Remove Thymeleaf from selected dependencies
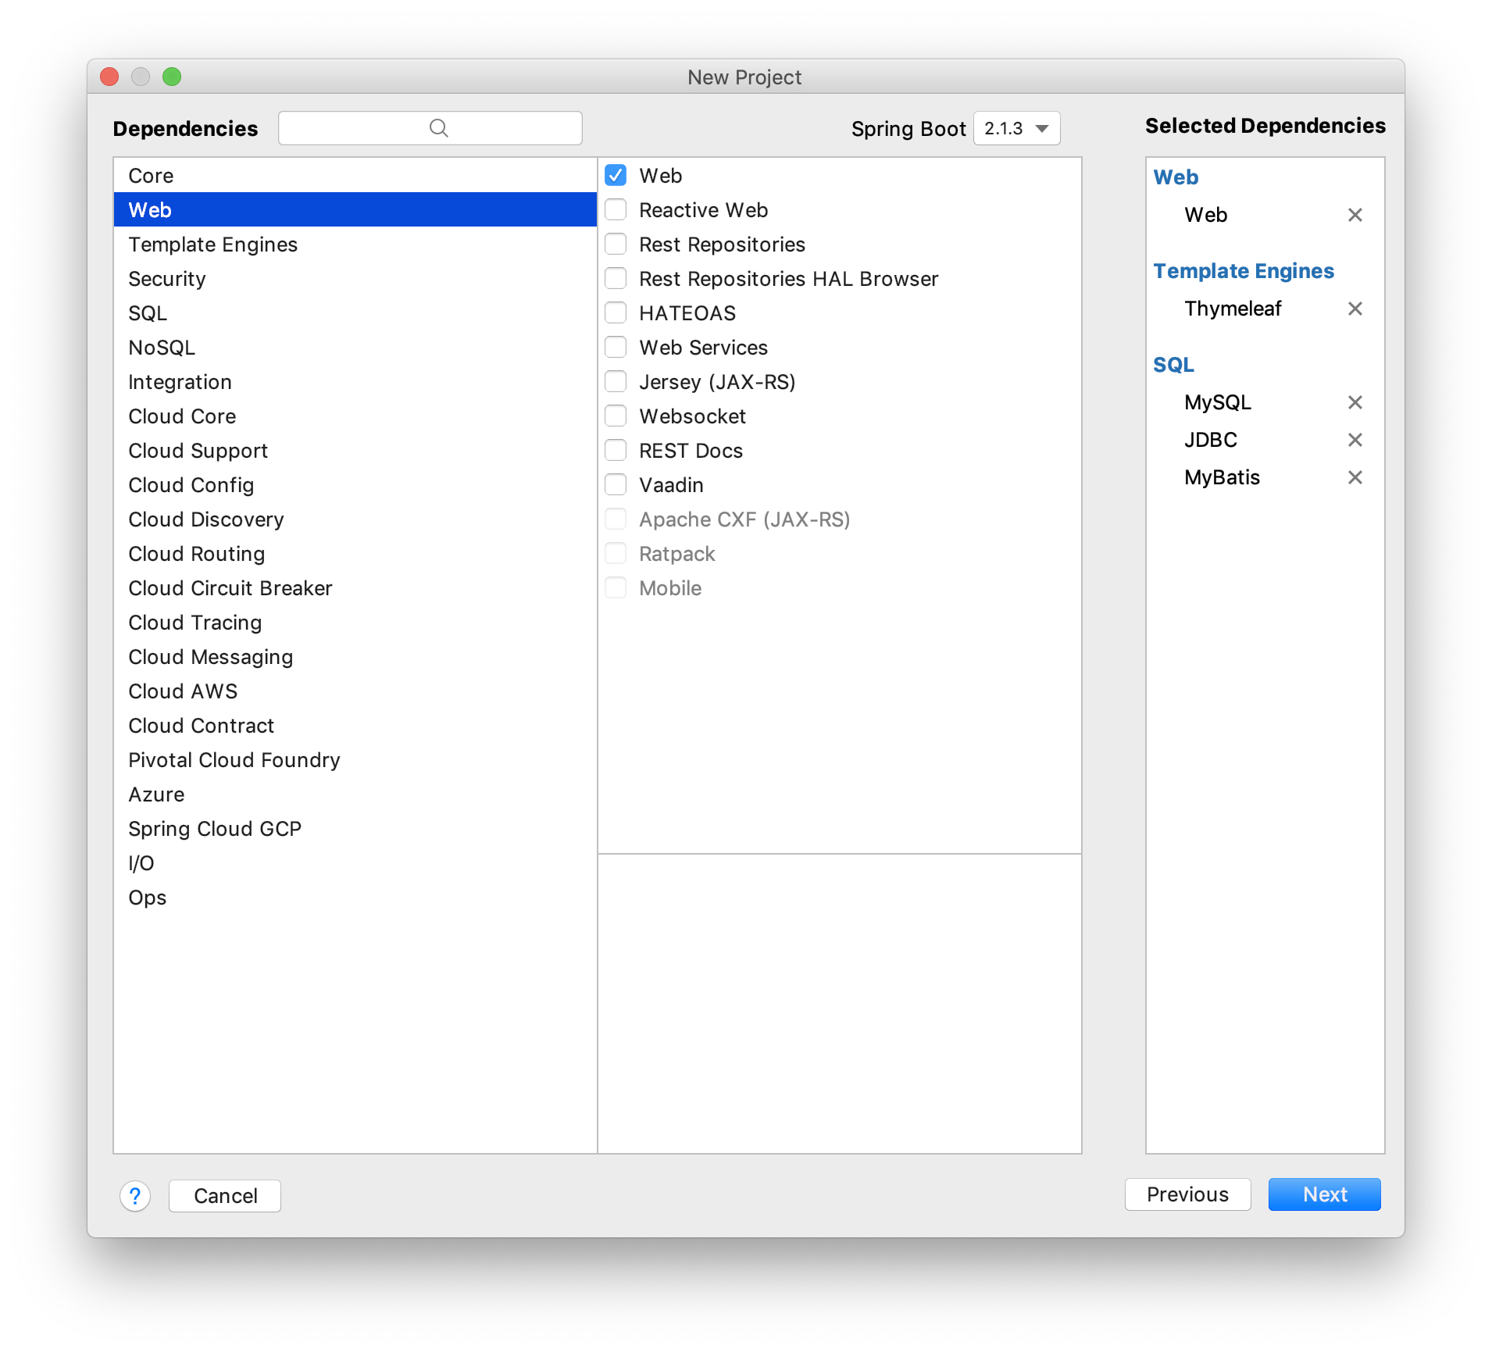This screenshot has height=1353, width=1492. [1355, 309]
